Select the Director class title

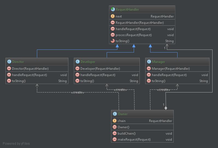pyautogui.click(x=18, y=62)
